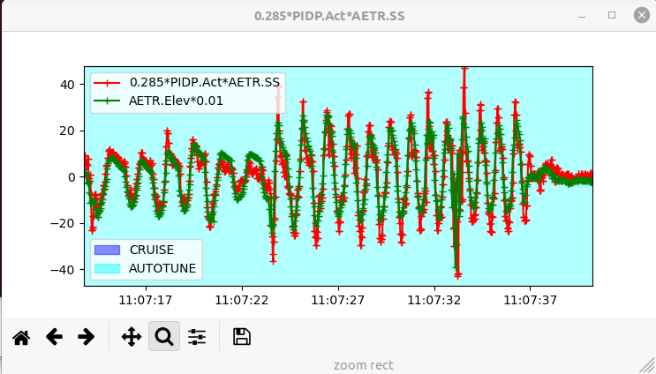Click the 0.285*PIDP.Act*AETR.SS legend label

coord(204,82)
